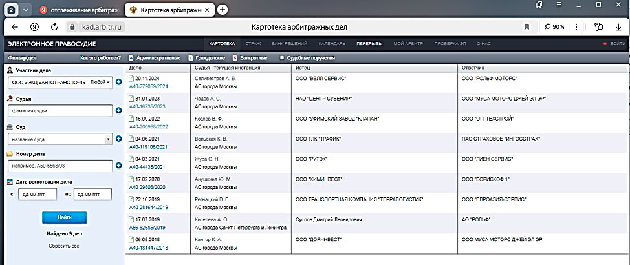This screenshot has width=630, height=265.
Task: Expand the название суда combo box
Action: [108, 139]
